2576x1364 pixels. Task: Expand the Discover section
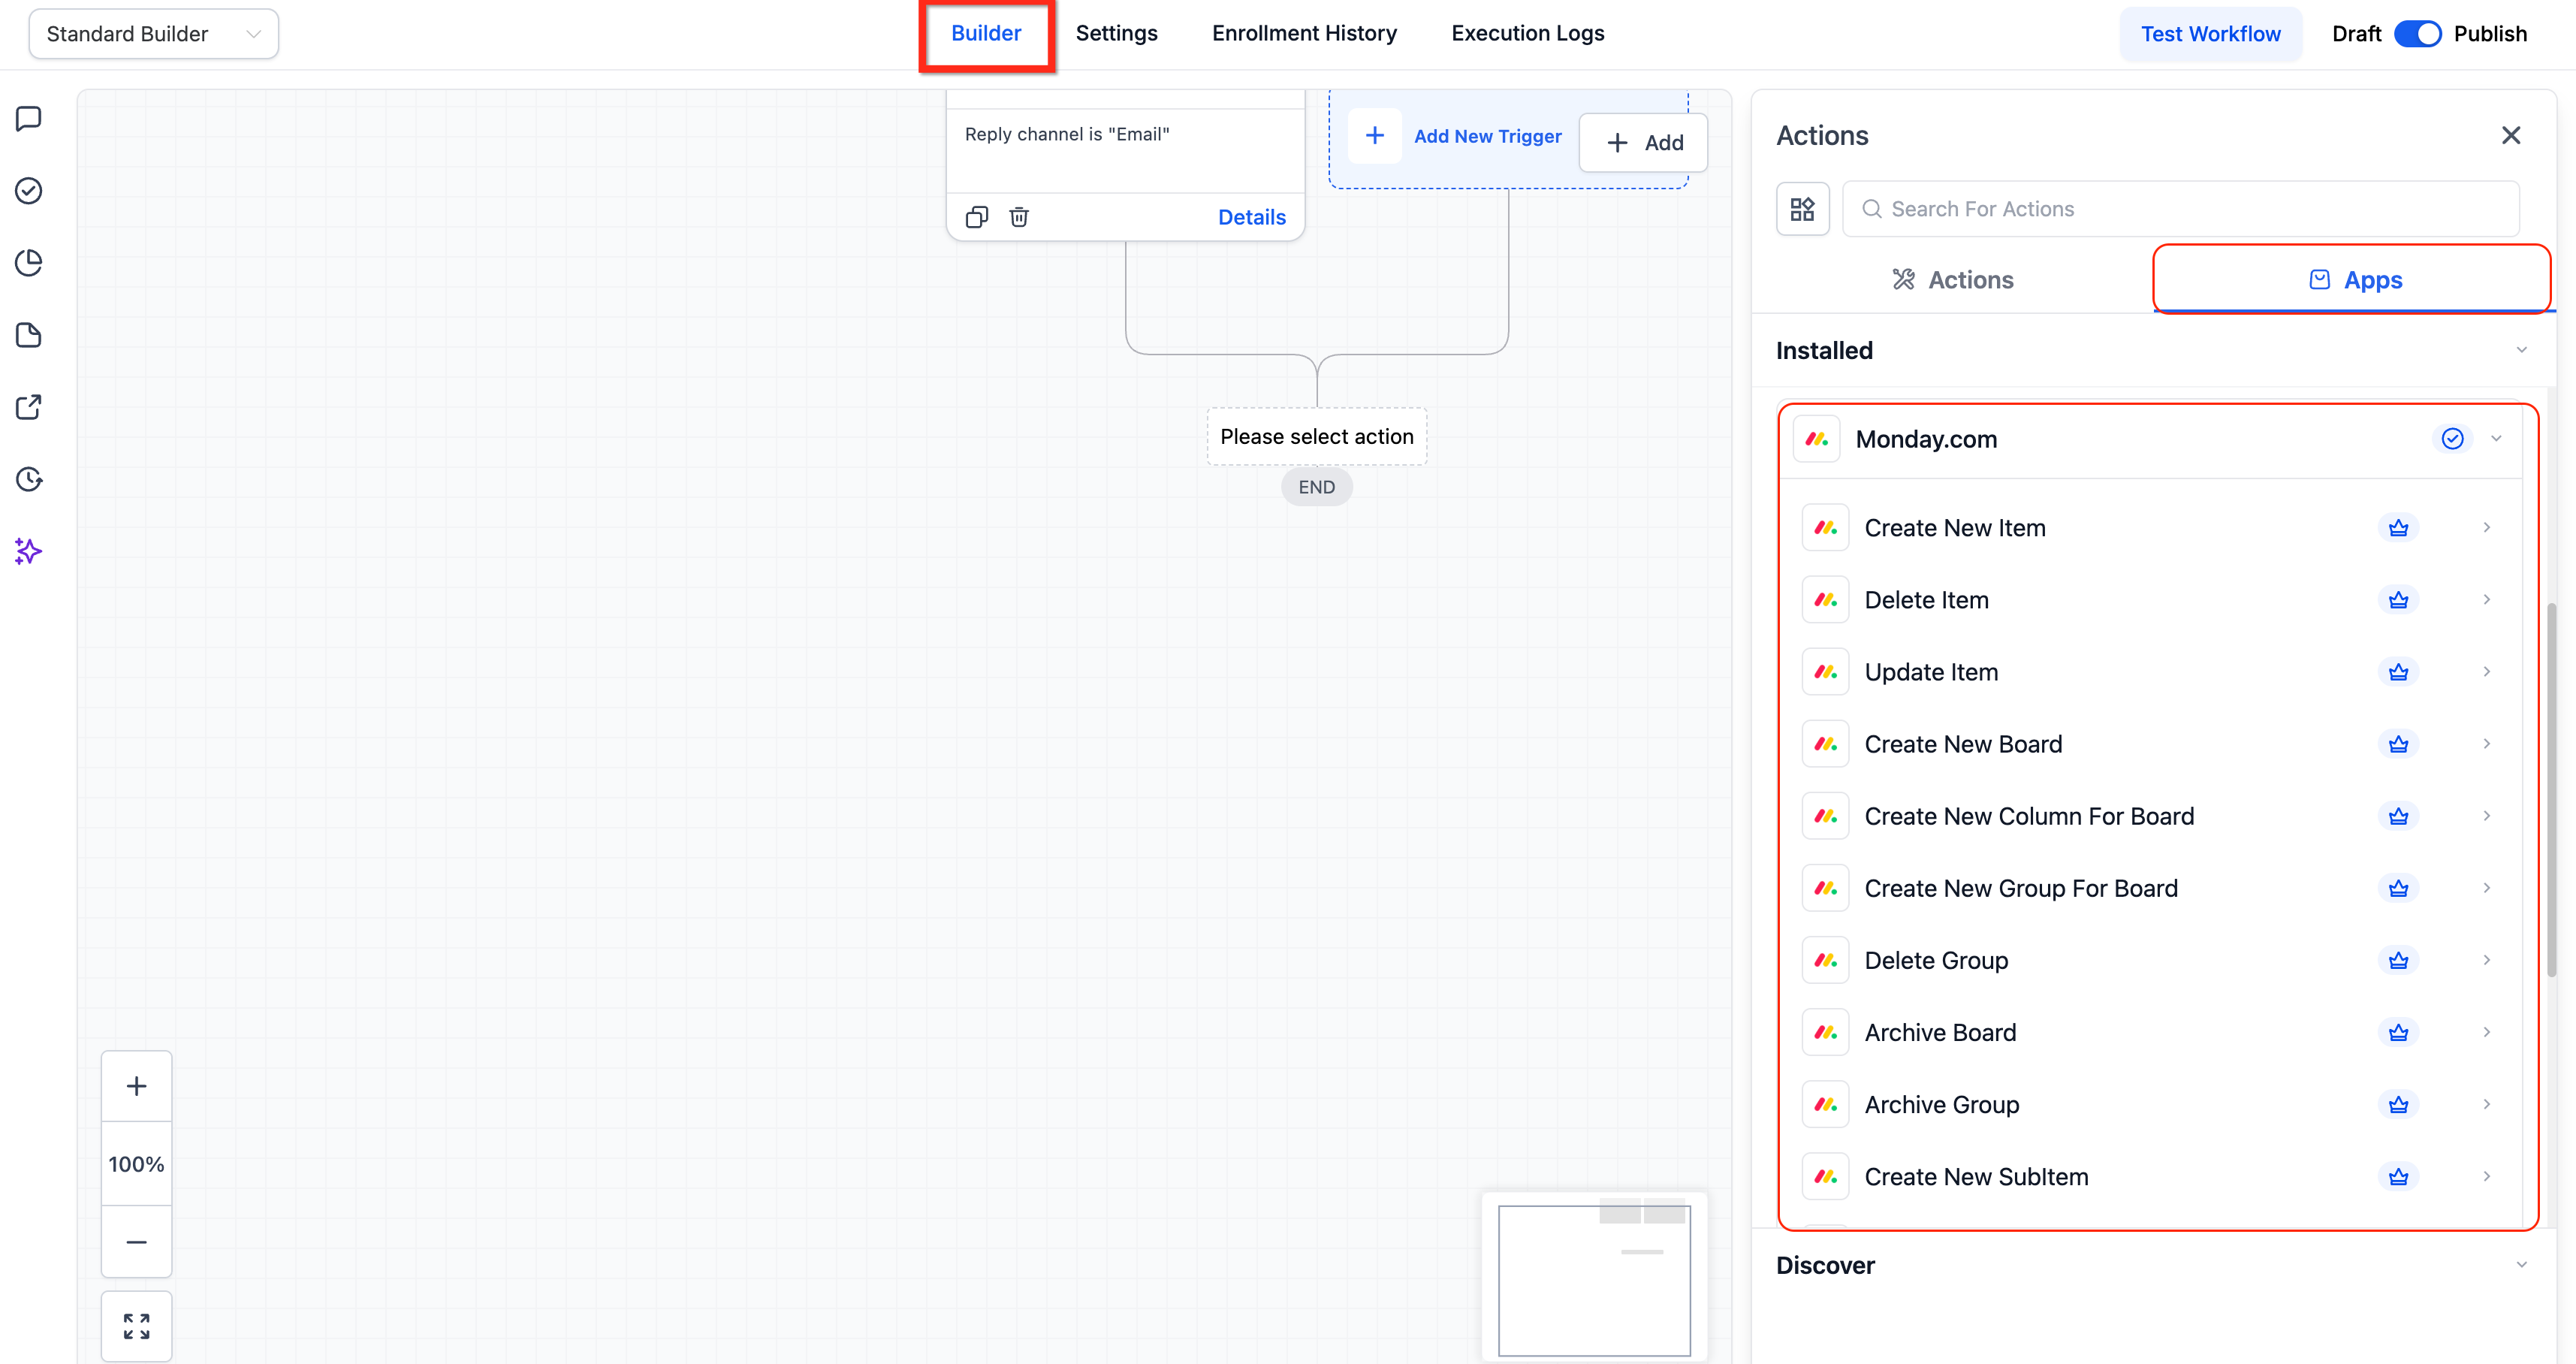[x=2521, y=1265]
